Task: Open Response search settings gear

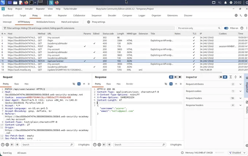Action: point(99,145)
